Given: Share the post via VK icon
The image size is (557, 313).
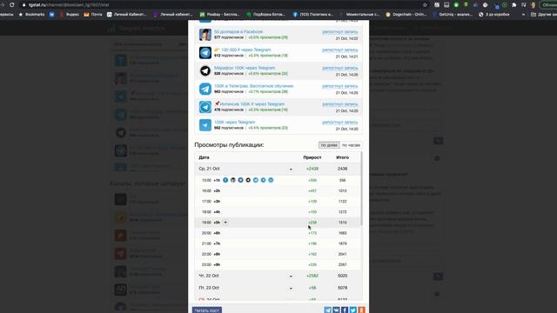Looking at the screenshot, I should pos(336,310).
